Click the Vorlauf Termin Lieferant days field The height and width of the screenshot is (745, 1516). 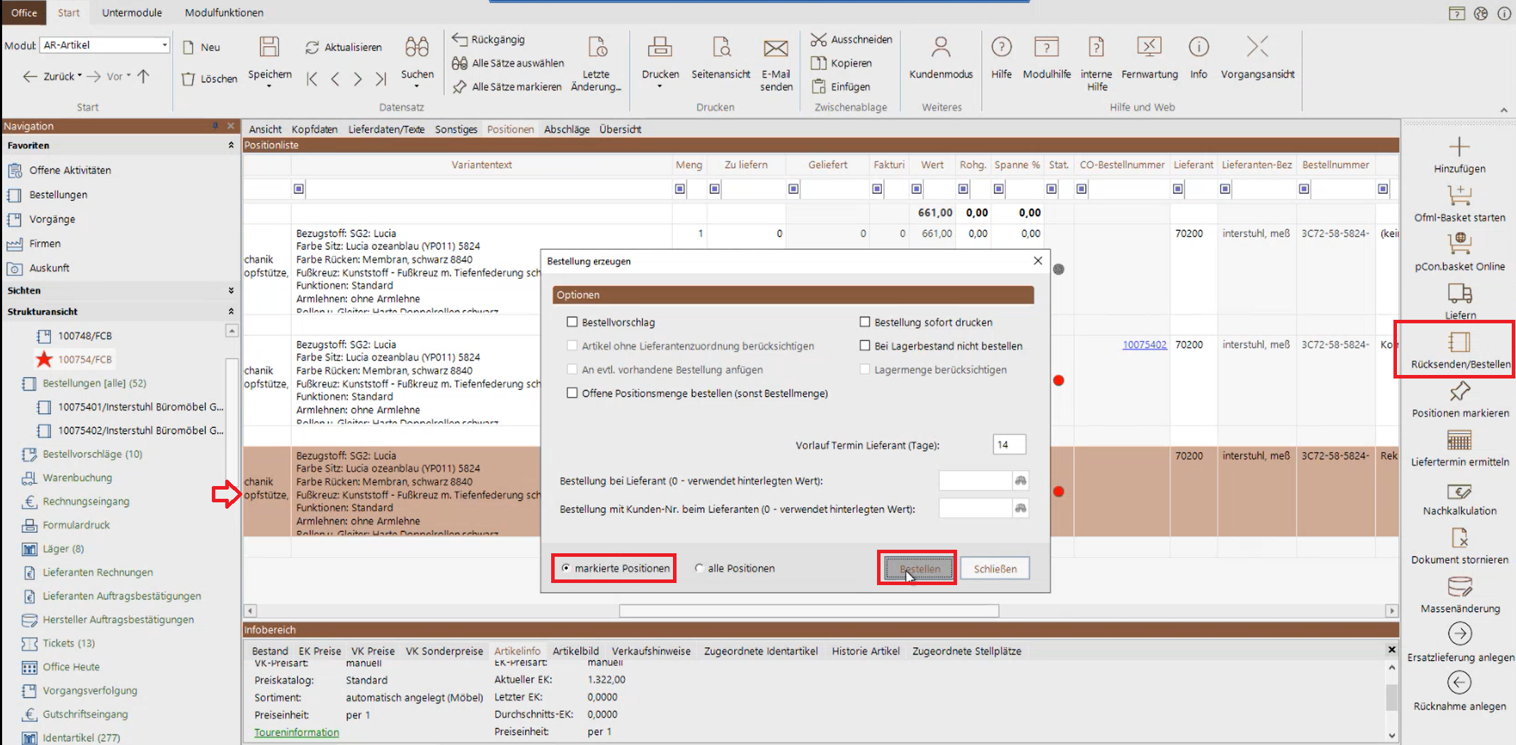click(1009, 445)
